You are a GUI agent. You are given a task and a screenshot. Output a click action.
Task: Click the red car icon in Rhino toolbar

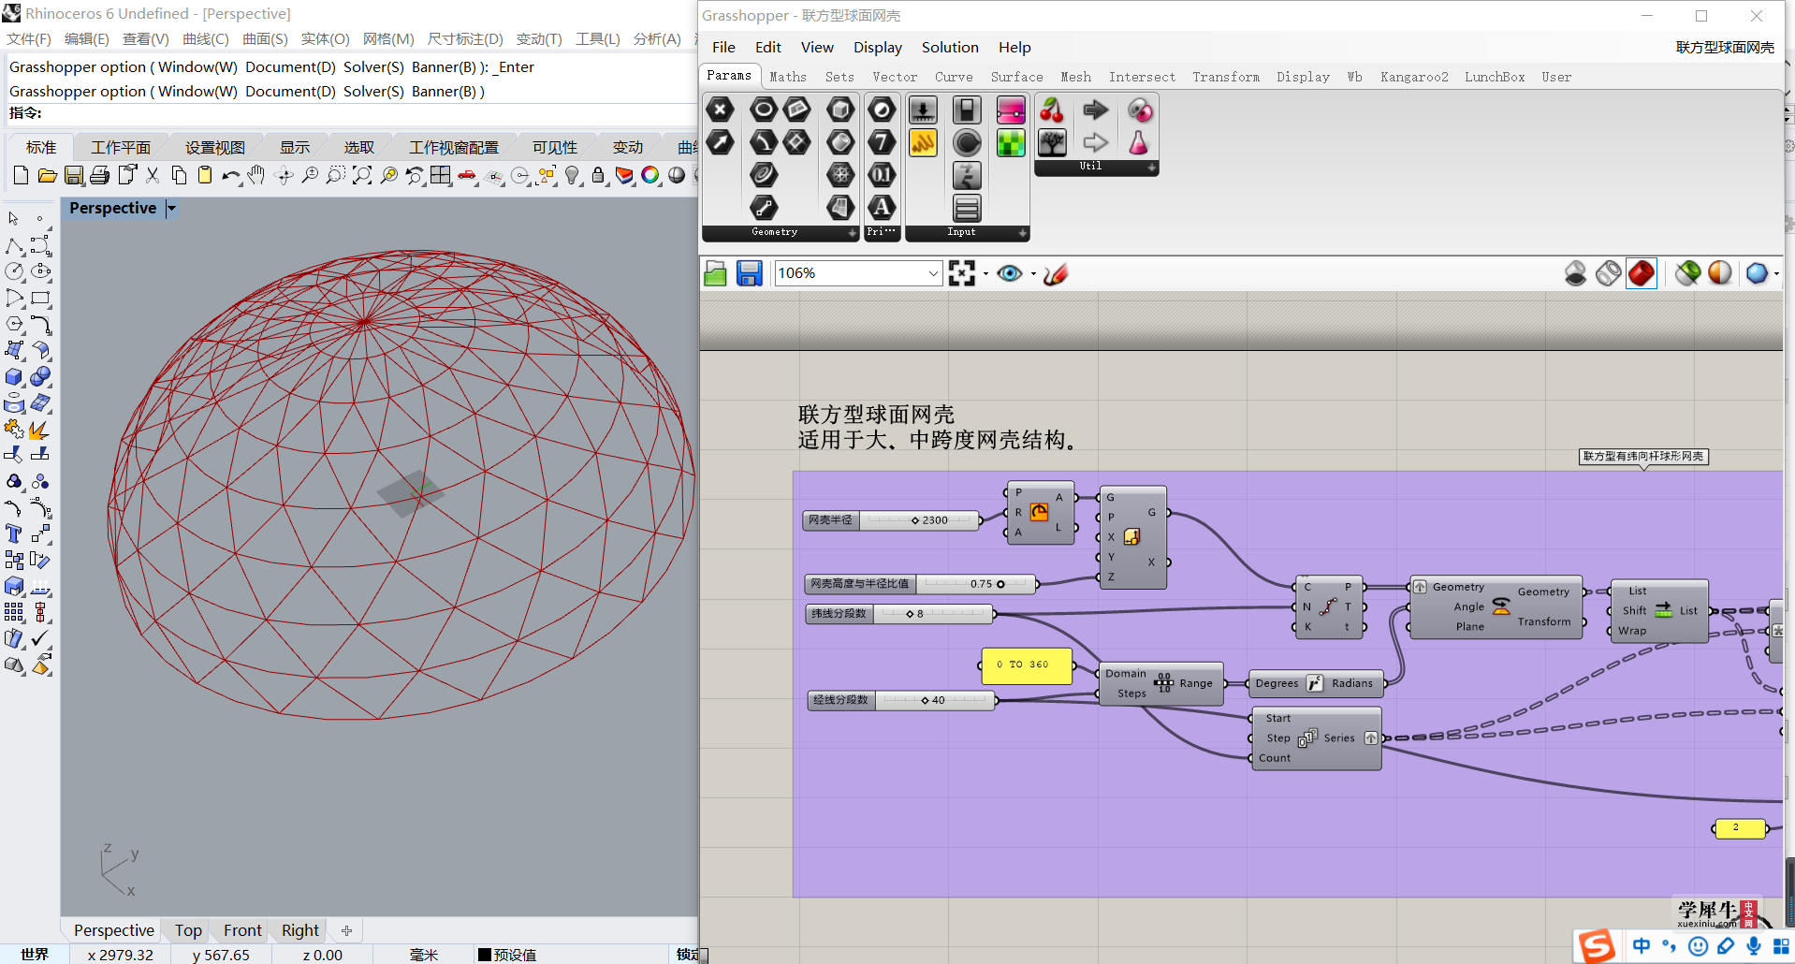[x=467, y=175]
